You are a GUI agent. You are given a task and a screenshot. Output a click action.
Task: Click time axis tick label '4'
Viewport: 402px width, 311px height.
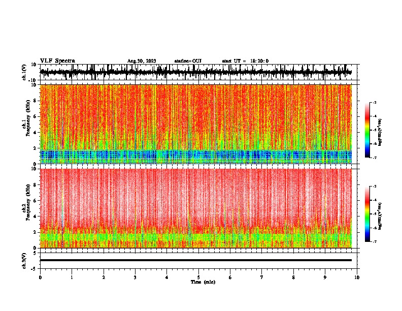[x=167, y=277]
